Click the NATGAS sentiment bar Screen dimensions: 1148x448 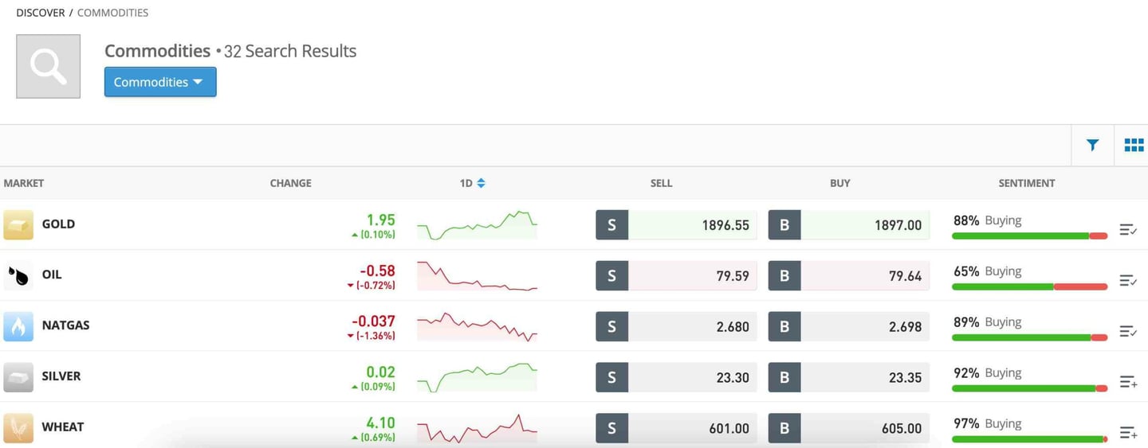[1029, 337]
